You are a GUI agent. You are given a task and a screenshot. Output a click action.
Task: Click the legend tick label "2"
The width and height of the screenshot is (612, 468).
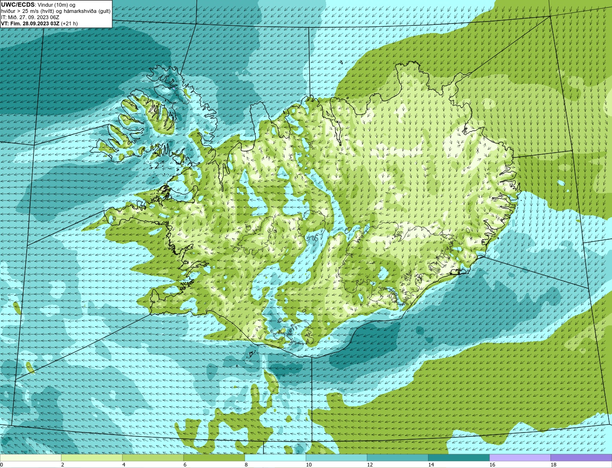[63, 465]
